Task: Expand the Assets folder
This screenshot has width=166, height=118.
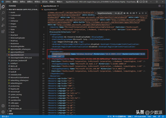Action: click(13, 12)
